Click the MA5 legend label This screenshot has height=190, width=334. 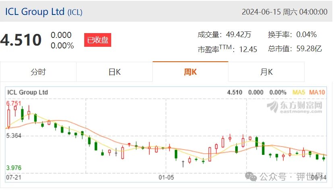(299, 92)
